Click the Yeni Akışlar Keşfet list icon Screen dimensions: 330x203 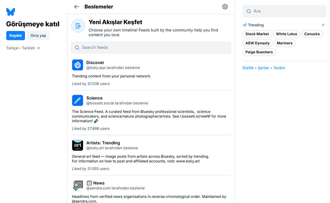[x=78, y=26]
